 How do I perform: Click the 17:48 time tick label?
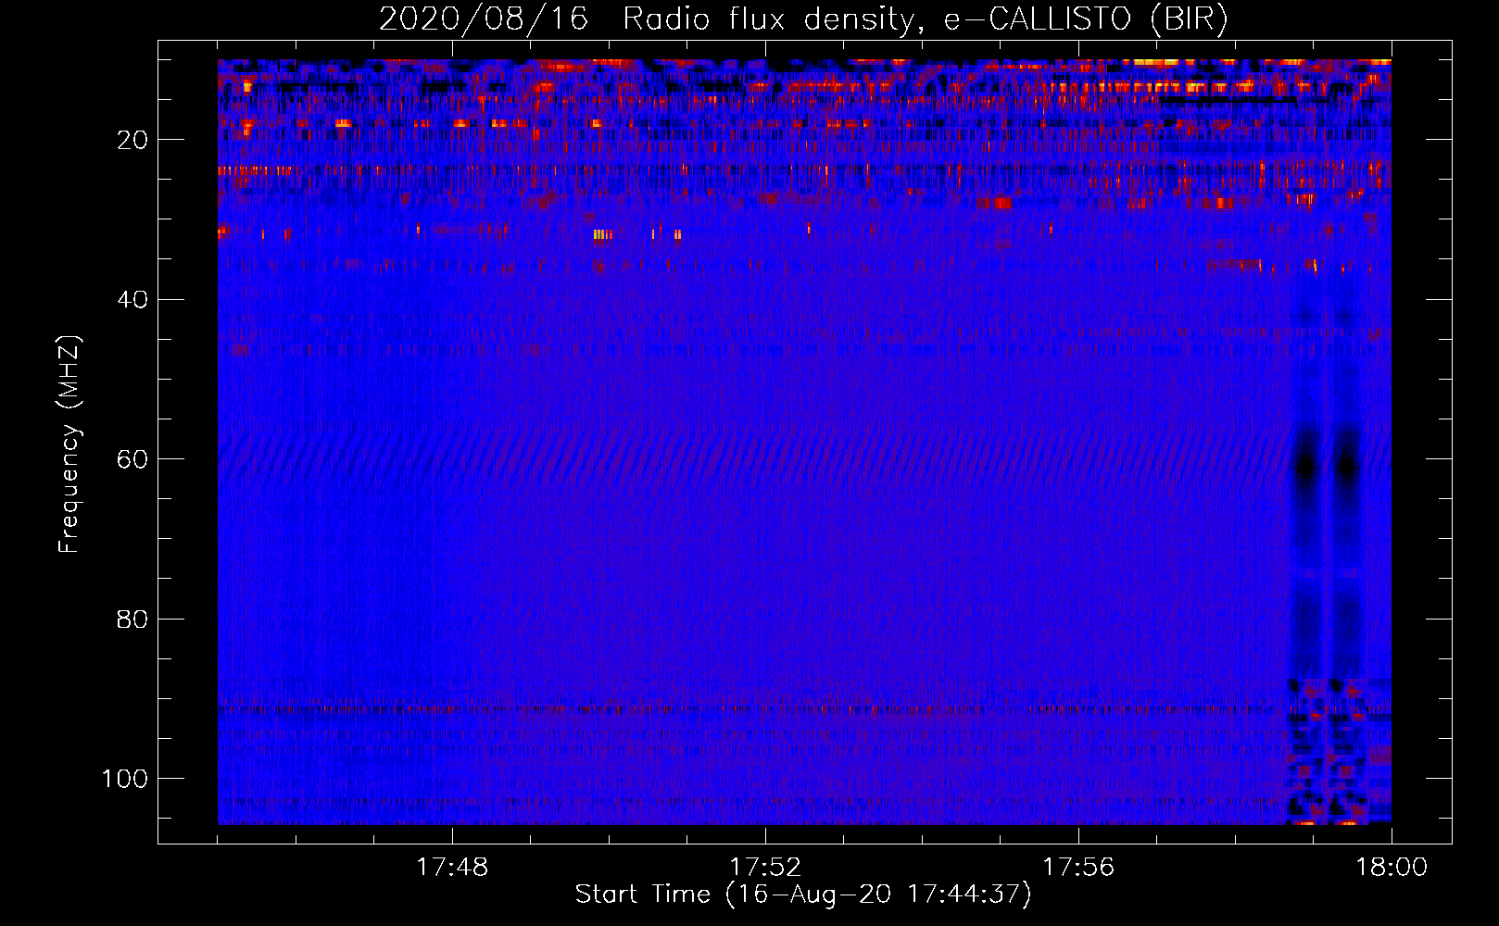point(452,868)
